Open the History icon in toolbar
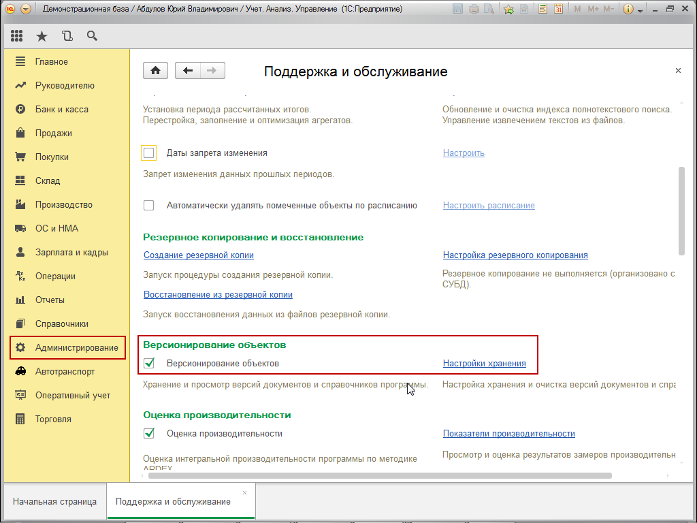The width and height of the screenshot is (697, 523). tap(67, 36)
